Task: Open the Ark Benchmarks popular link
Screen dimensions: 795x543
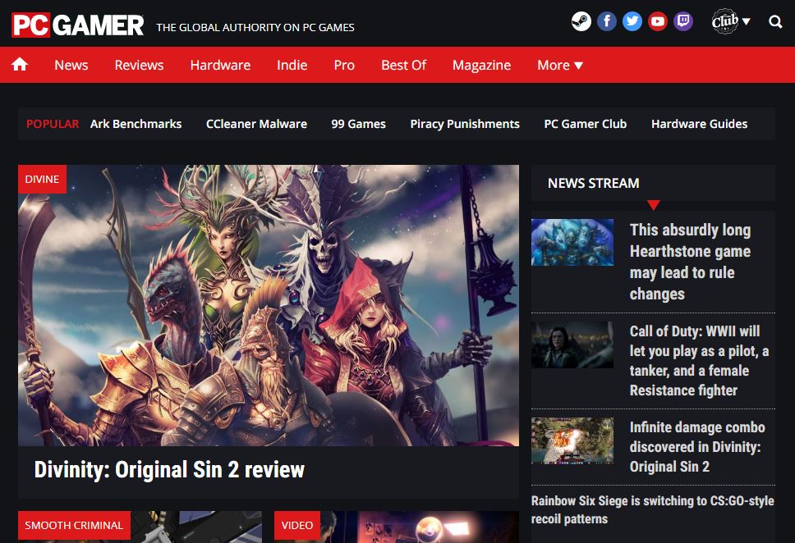Action: (135, 124)
